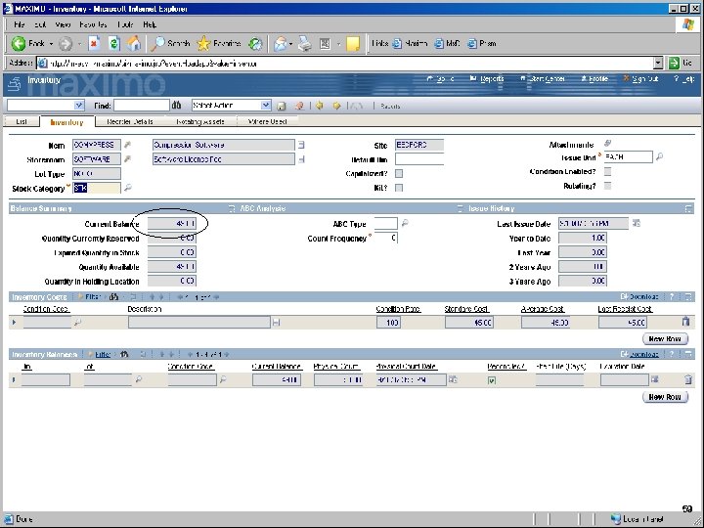Expand the Inventory Costs row arrow
This screenshot has width=704, height=528.
pos(14,322)
